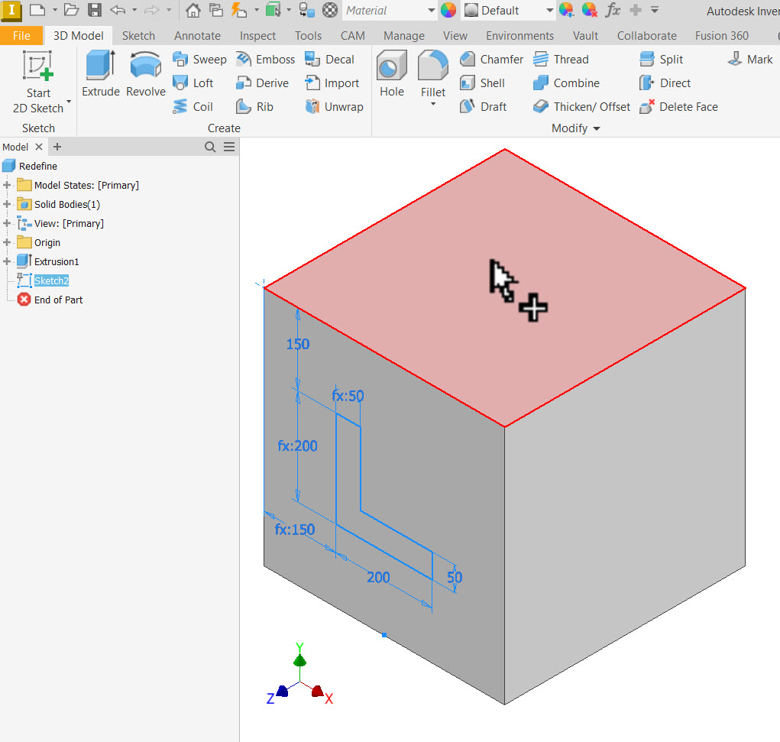Expand the Extrusion1 feature node
The height and width of the screenshot is (742, 780).
8,262
